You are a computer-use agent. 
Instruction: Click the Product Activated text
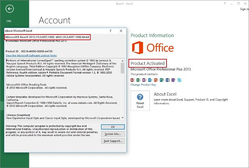coord(147,63)
